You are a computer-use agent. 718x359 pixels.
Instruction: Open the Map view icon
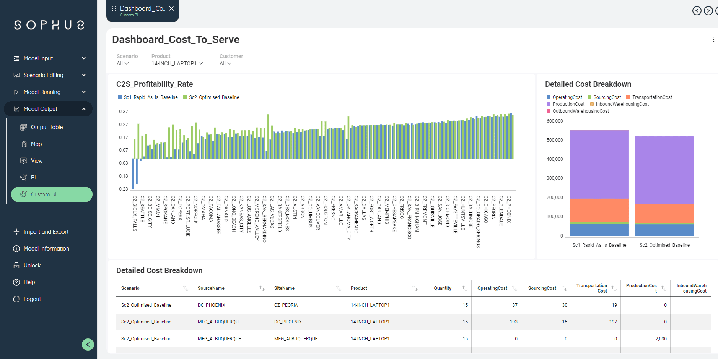coord(24,144)
